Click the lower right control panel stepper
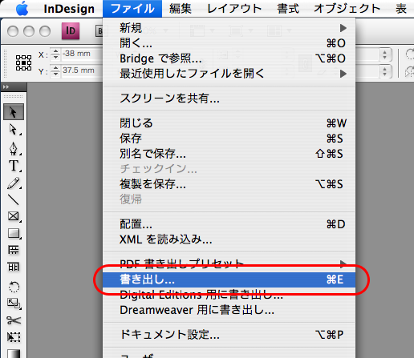414x358 pixels. pyautogui.click(x=385, y=71)
